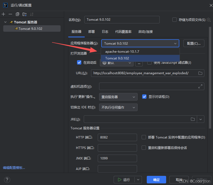This screenshot has width=213, height=185.
Task: Click the HTTP 端口 input field
Action: (117, 137)
